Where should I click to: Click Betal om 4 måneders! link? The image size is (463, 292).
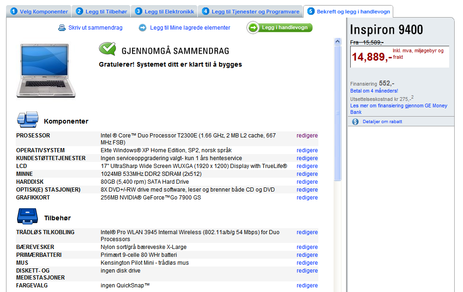pyautogui.click(x=374, y=91)
